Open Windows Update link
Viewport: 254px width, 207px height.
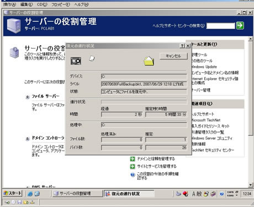[204, 67]
